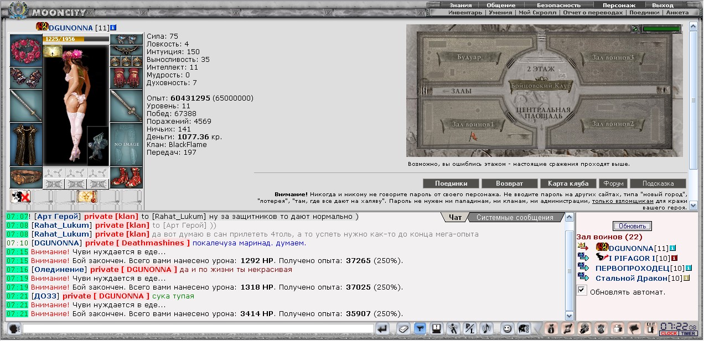The width and height of the screenshot is (704, 341).
Task: Open the Умения submenu link
Action: 500,13
